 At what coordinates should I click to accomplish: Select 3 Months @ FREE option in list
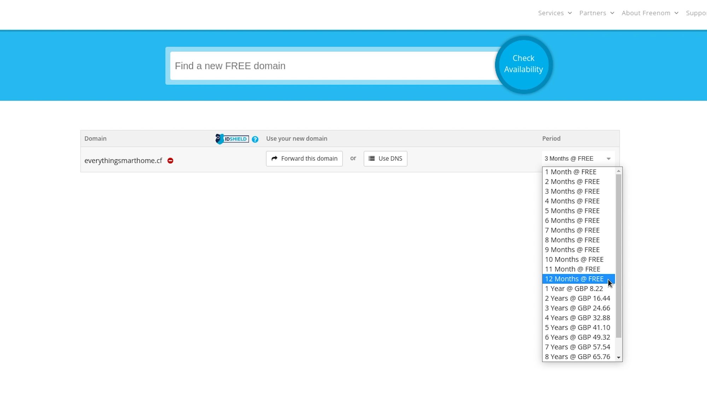pyautogui.click(x=579, y=191)
